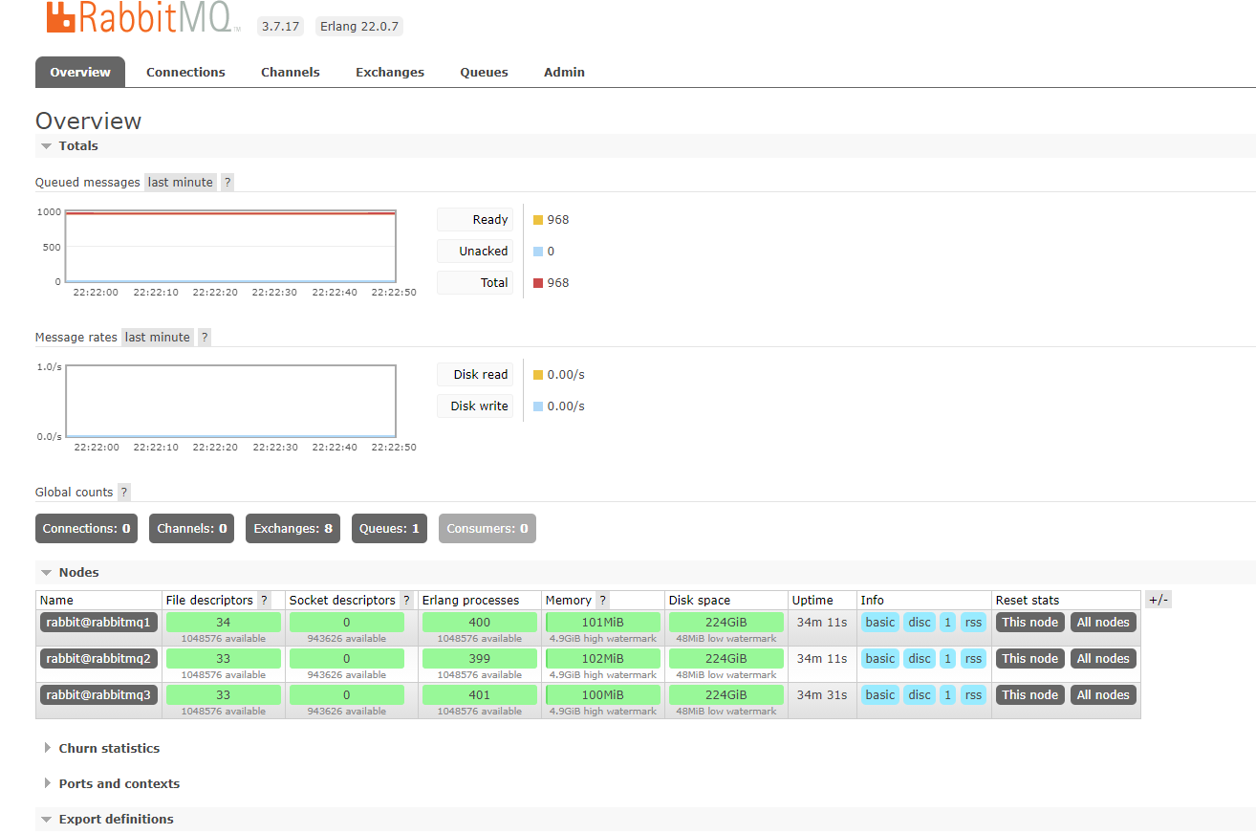This screenshot has width=1256, height=834.
Task: Open node rabbit@rabbitmq3
Action: click(98, 694)
